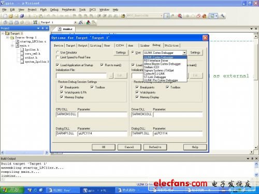The width and height of the screenshot is (259, 194).
Task: Click the Find in Files toolbar icon
Action: (x=123, y=16)
